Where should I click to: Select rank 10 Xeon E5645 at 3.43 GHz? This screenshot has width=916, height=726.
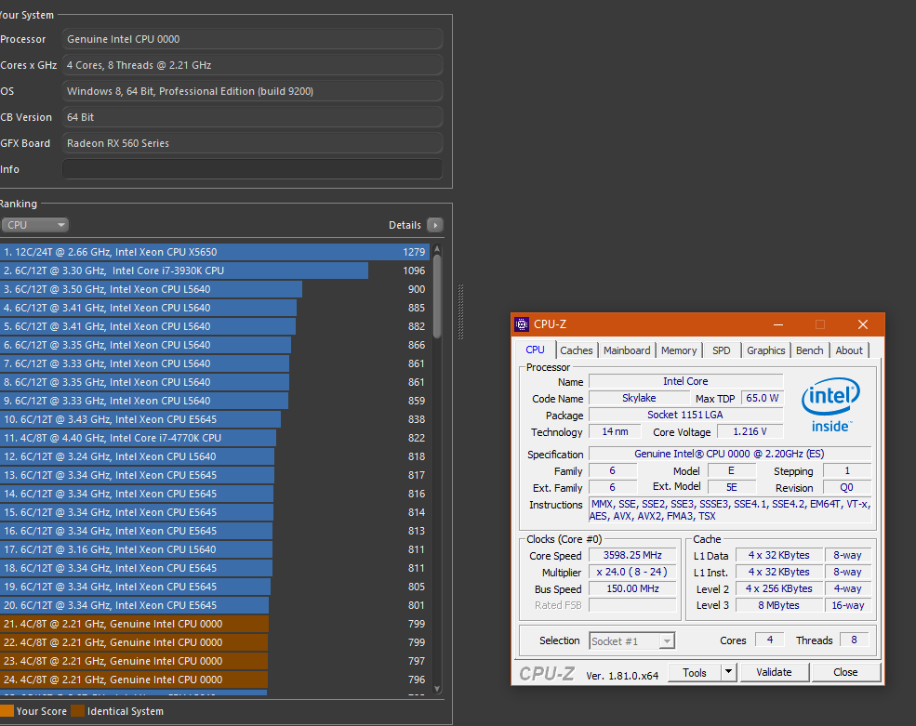(x=215, y=419)
